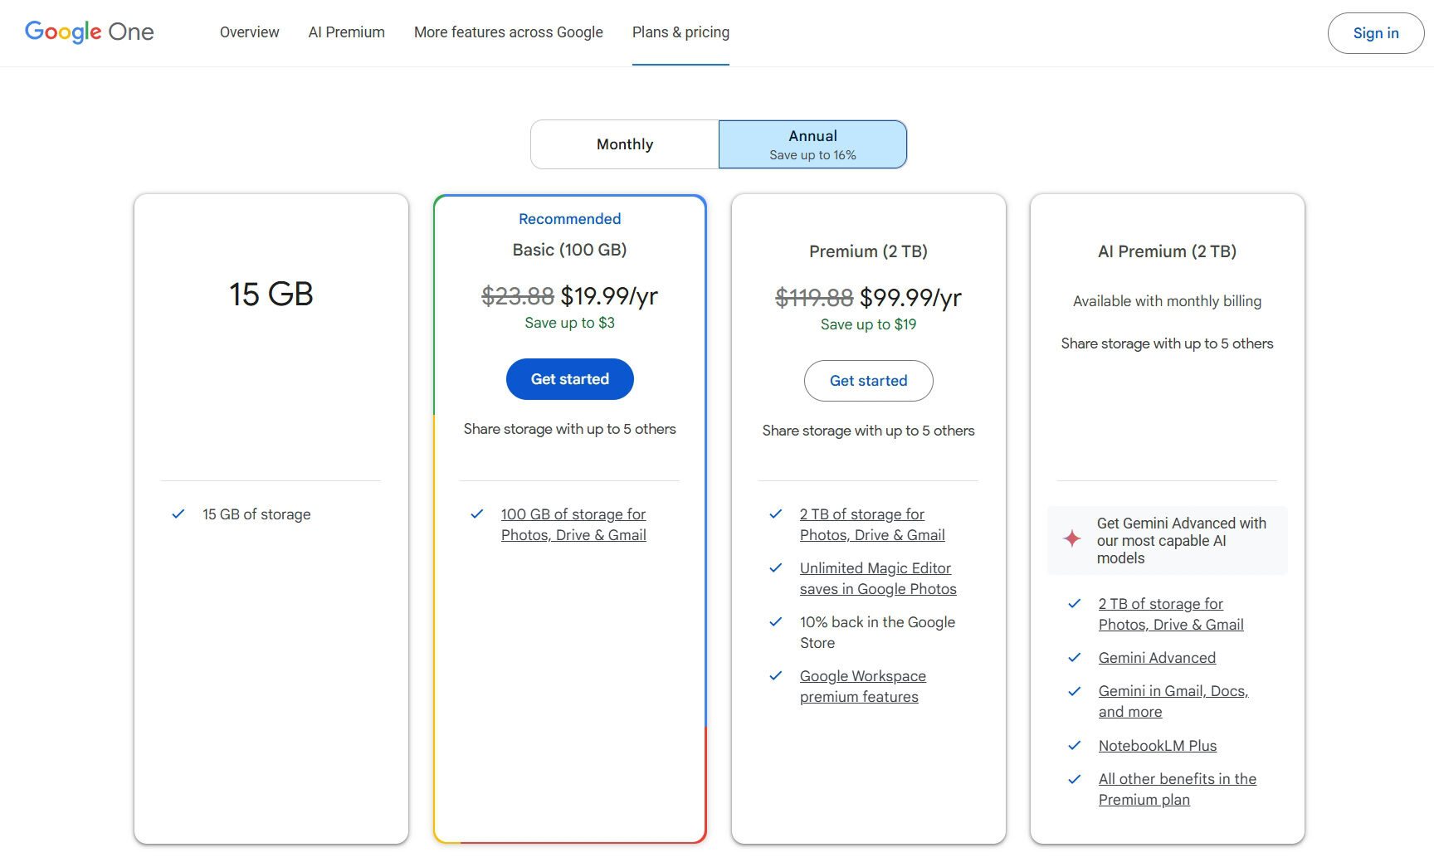Screen dimensions: 1434x862
Task: Select the Annual billing option
Action: pos(812,144)
